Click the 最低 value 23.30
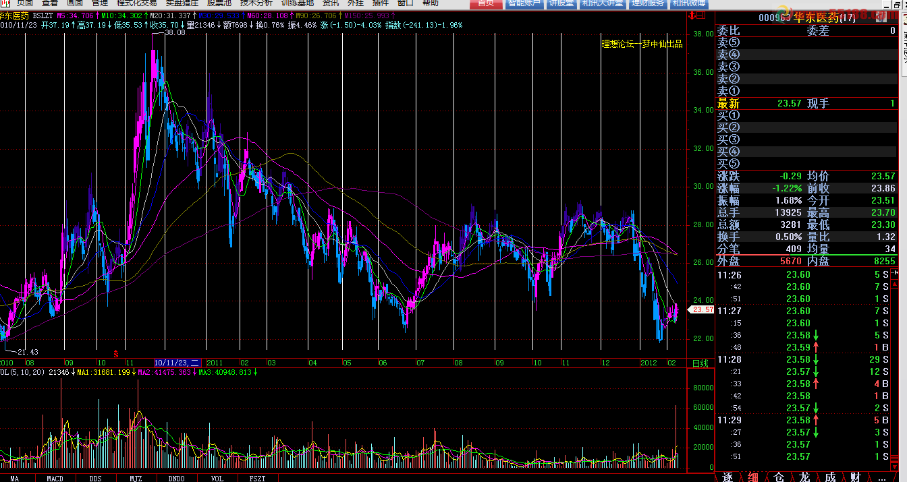Viewport: 907px width, 482px height. coord(883,225)
